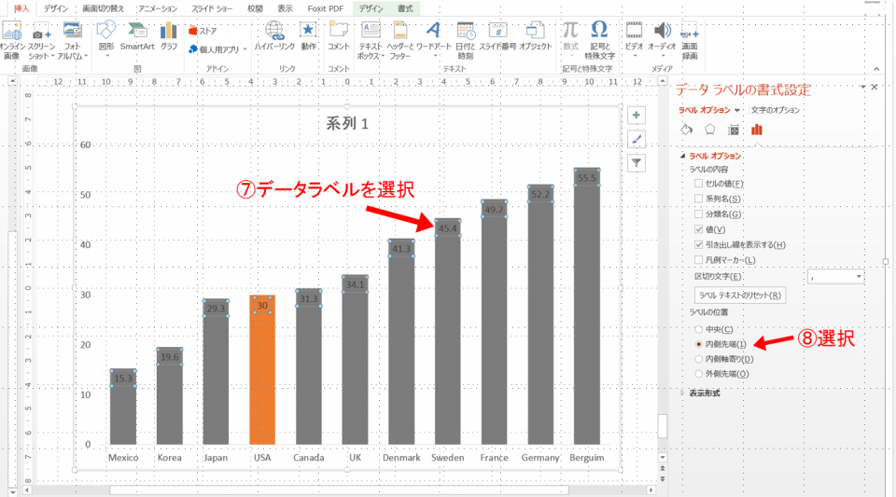Image resolution: width=896 pixels, height=497 pixels.
Task: Collapse ラベル オプション section triangle
Action: [682, 156]
